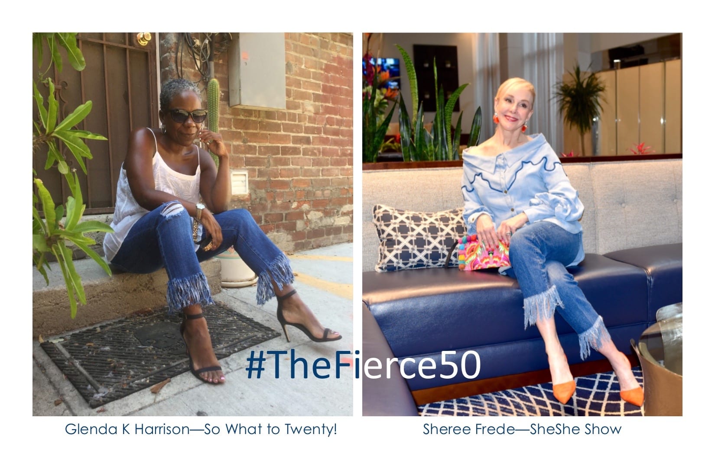
Task: Click the #TheFierce50 hashtag text
Action: point(363,365)
